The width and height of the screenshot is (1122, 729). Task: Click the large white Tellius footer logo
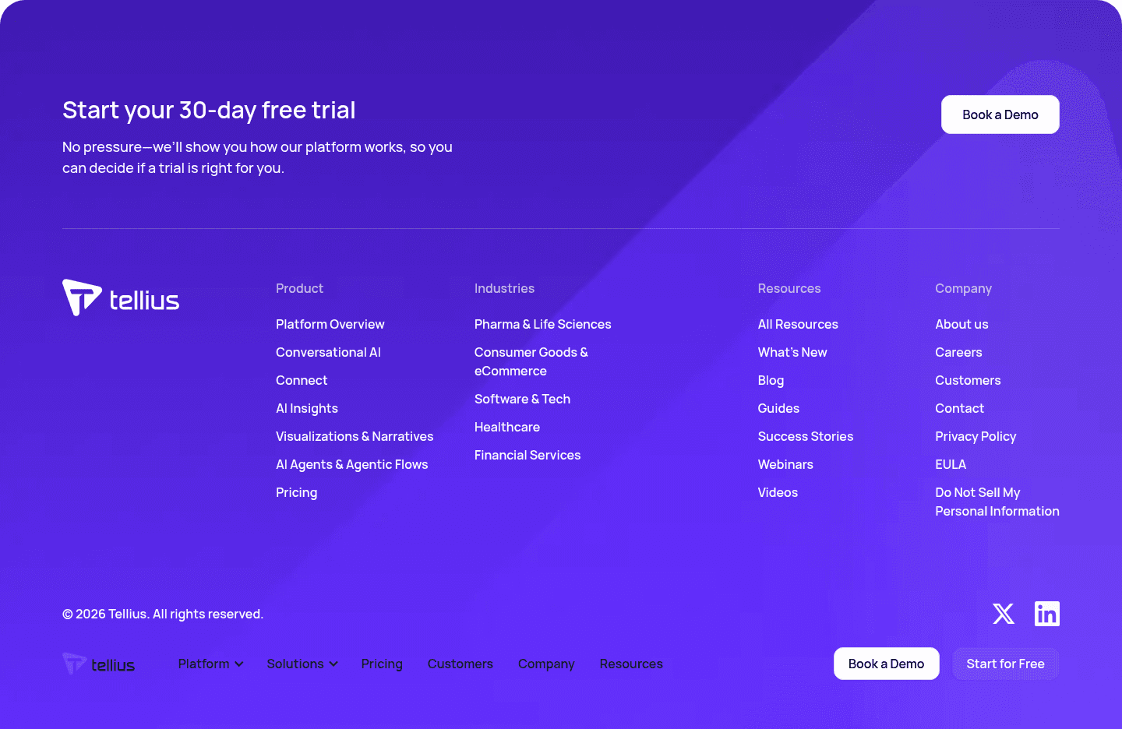tap(121, 298)
